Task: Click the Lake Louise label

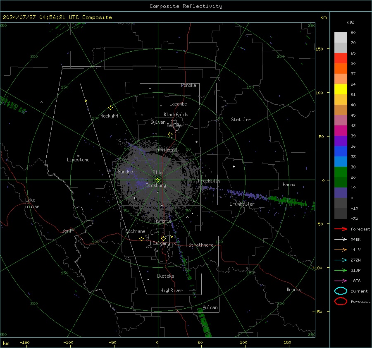Action: (32, 203)
